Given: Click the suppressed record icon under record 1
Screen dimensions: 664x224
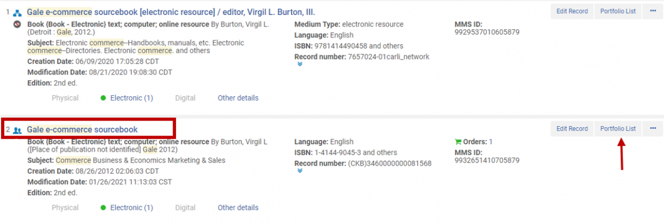Looking at the screenshot, I should click(17, 25).
